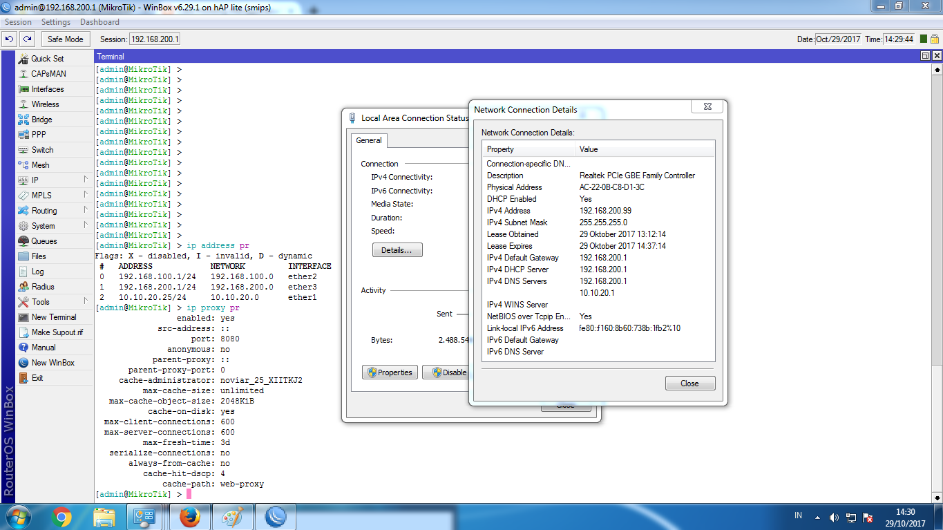Click the Date field in WinBox toolbar
The width and height of the screenshot is (943, 530).
[x=838, y=39]
